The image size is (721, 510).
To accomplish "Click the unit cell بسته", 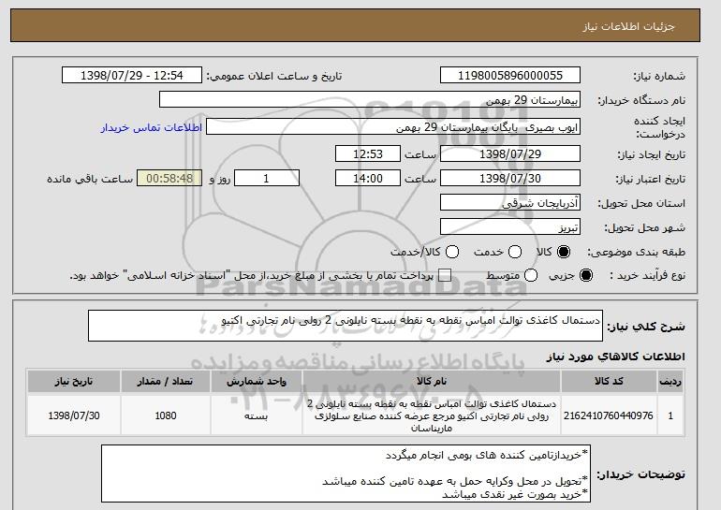I will [257, 415].
